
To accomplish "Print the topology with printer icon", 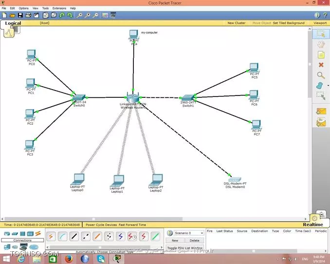I will [28, 16].
